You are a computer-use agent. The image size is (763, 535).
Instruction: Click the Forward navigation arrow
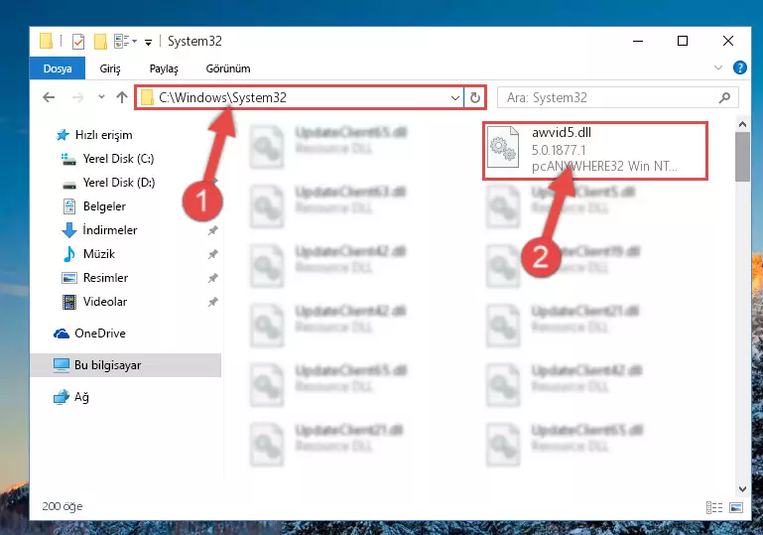pos(77,97)
